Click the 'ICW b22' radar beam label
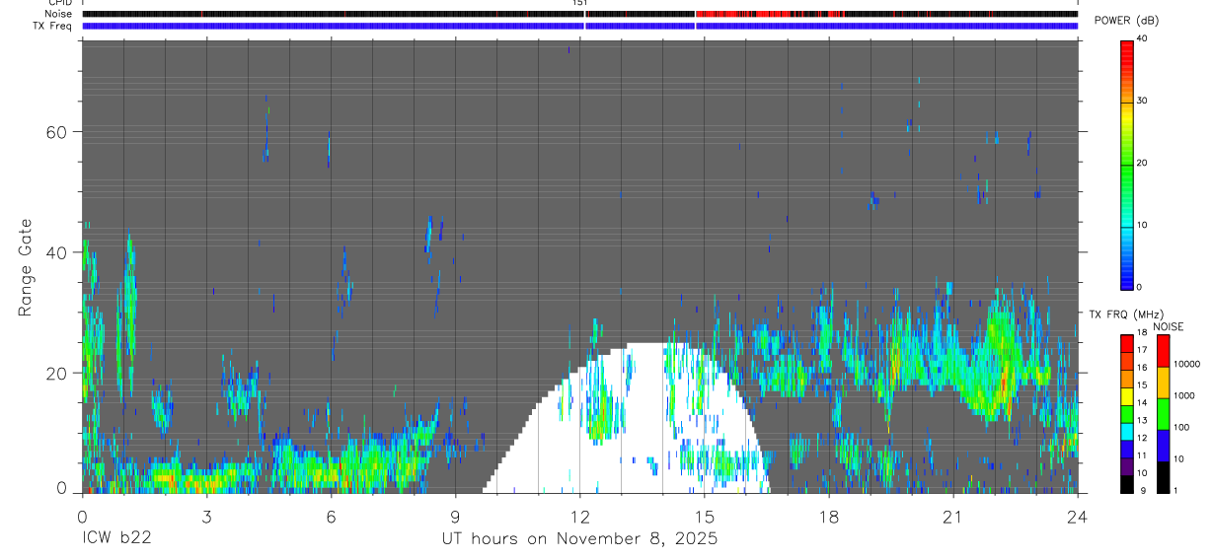 point(115,539)
